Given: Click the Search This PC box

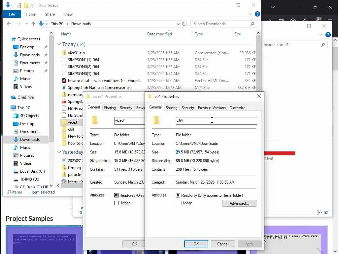Looking at the screenshot, I should (x=294, y=45).
